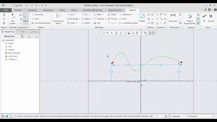217x122 pixels.
Task: Open Model Tree settings icon
Action: (22, 36)
